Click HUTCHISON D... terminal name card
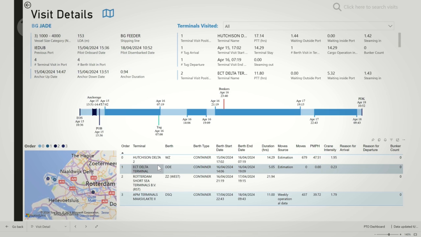Image resolution: width=421 pixels, height=237 pixels. (232, 36)
